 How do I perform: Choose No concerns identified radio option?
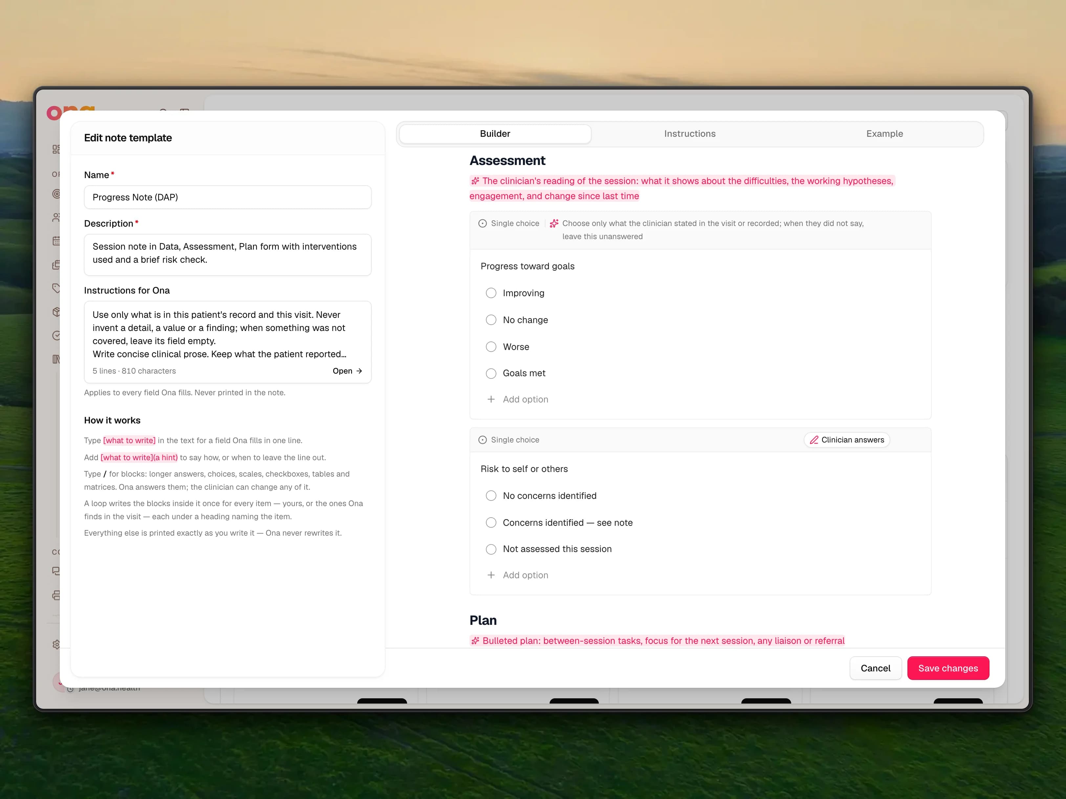click(490, 496)
